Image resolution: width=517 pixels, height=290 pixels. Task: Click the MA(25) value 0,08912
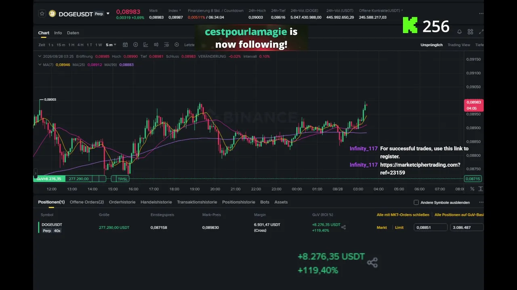[x=95, y=64]
